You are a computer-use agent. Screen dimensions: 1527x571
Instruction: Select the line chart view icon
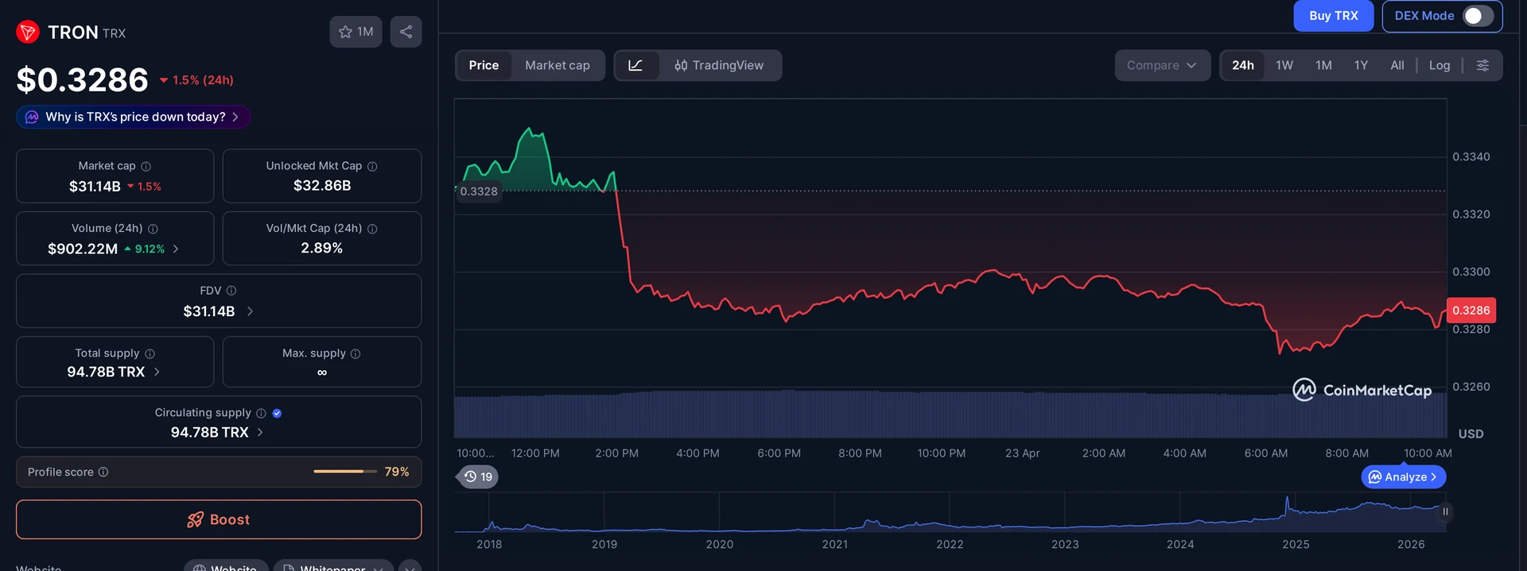point(635,65)
